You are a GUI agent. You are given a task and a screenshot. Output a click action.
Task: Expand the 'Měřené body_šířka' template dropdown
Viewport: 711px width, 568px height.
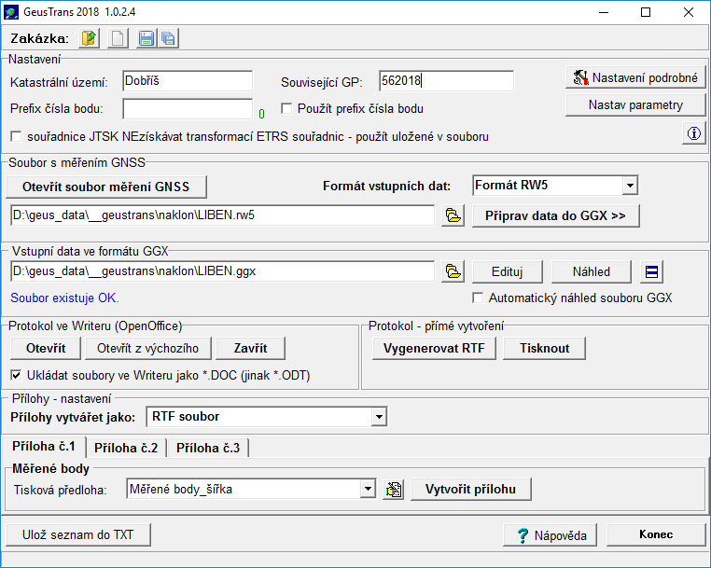click(368, 489)
